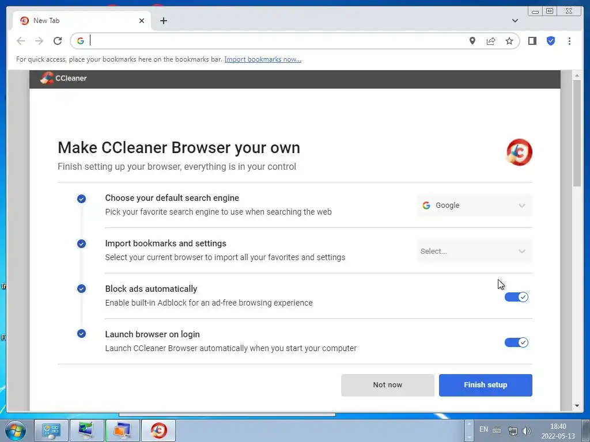Click the 'Launch CCleaner Browser automatically' description
Image resolution: width=590 pixels, height=442 pixels.
230,348
